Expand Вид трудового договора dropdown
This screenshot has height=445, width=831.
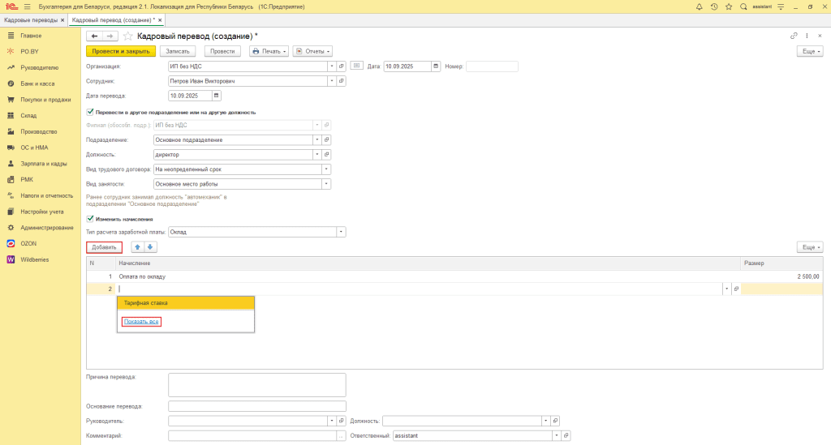[326, 169]
